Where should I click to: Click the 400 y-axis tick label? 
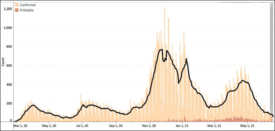pos(9,84)
